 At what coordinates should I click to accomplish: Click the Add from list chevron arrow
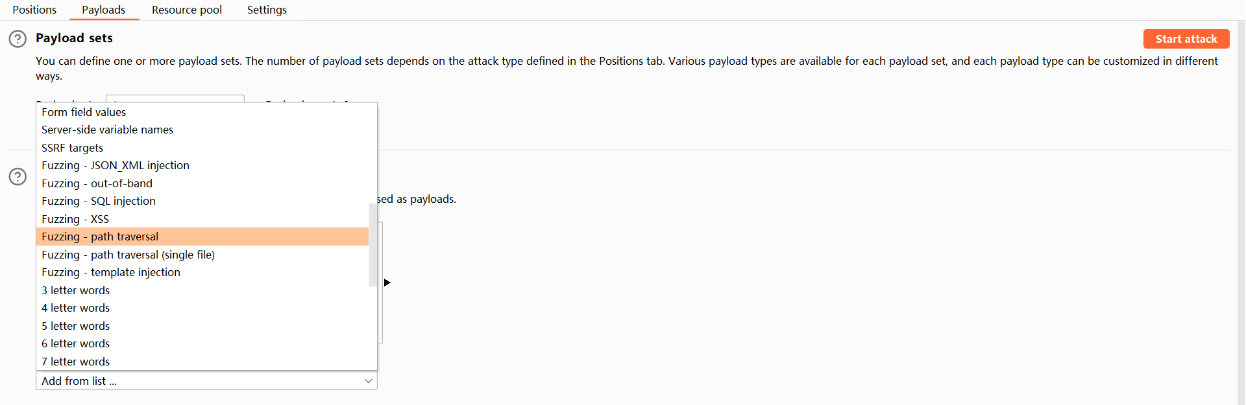[368, 381]
